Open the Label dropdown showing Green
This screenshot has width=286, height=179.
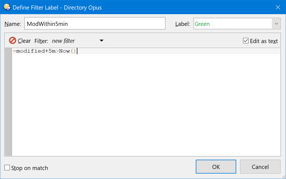[x=237, y=24]
